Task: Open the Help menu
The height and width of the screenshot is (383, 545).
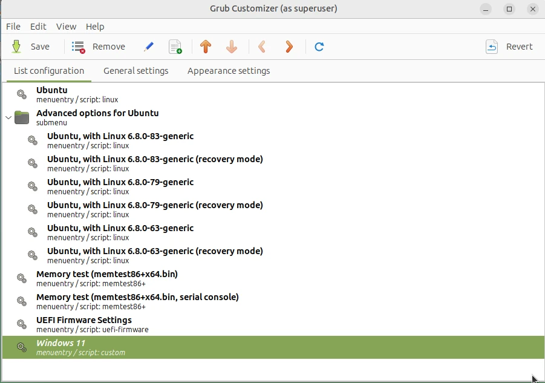Action: (95, 27)
